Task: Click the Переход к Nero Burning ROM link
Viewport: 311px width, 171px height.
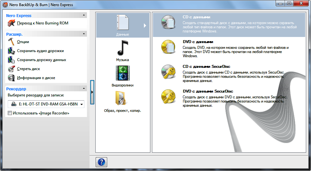Action: click(42, 23)
